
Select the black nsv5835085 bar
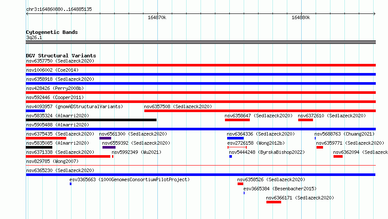(39, 147)
